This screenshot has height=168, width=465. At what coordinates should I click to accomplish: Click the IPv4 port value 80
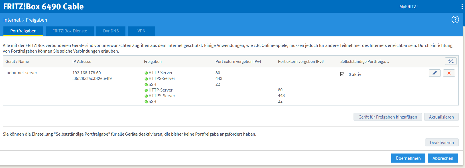pos(218,73)
